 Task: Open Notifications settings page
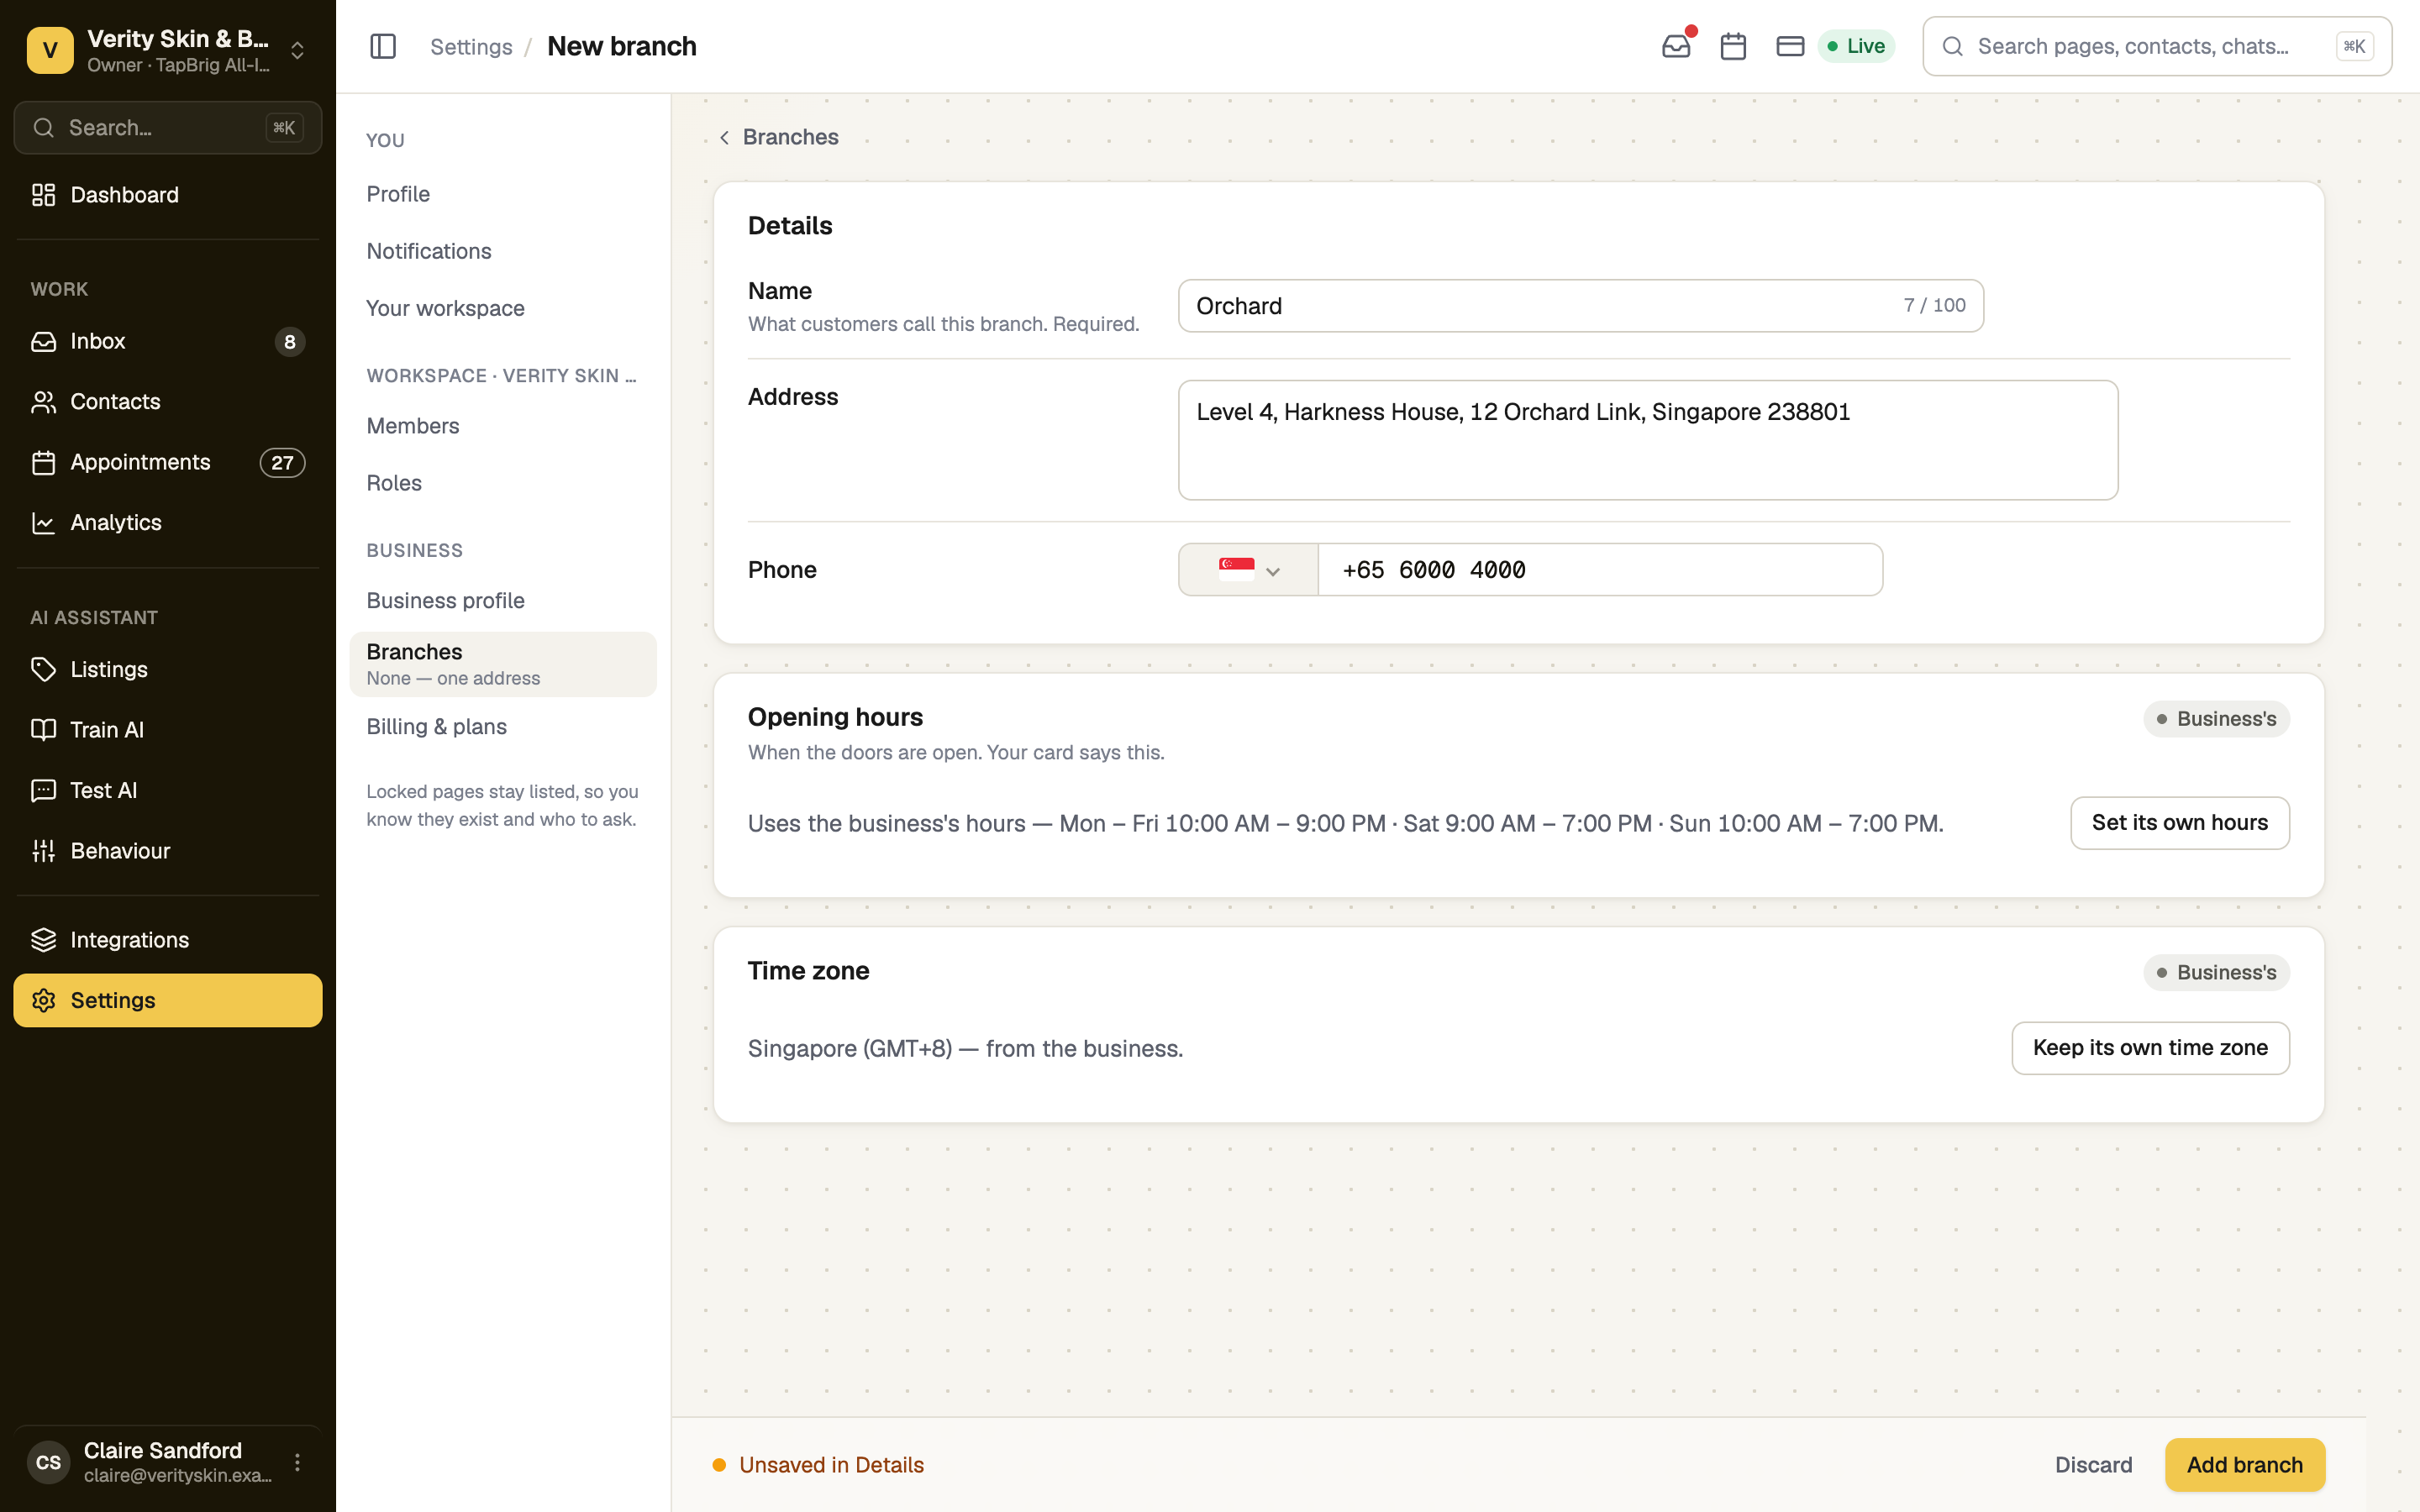[x=502, y=251]
